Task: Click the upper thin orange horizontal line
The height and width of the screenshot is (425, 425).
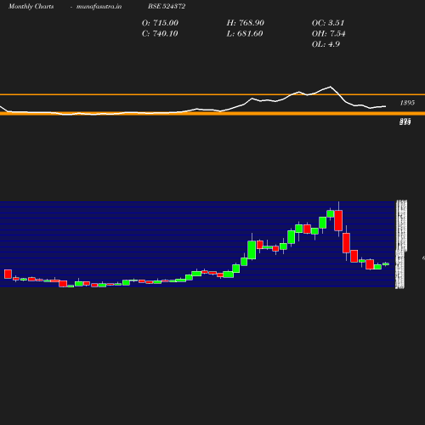Action: pyautogui.click(x=212, y=94)
